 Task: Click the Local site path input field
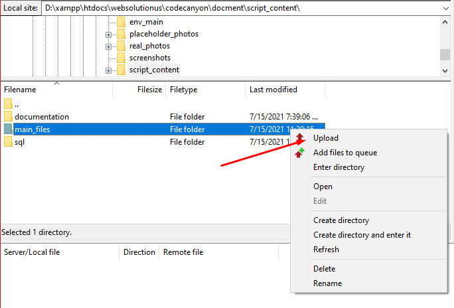point(239,8)
